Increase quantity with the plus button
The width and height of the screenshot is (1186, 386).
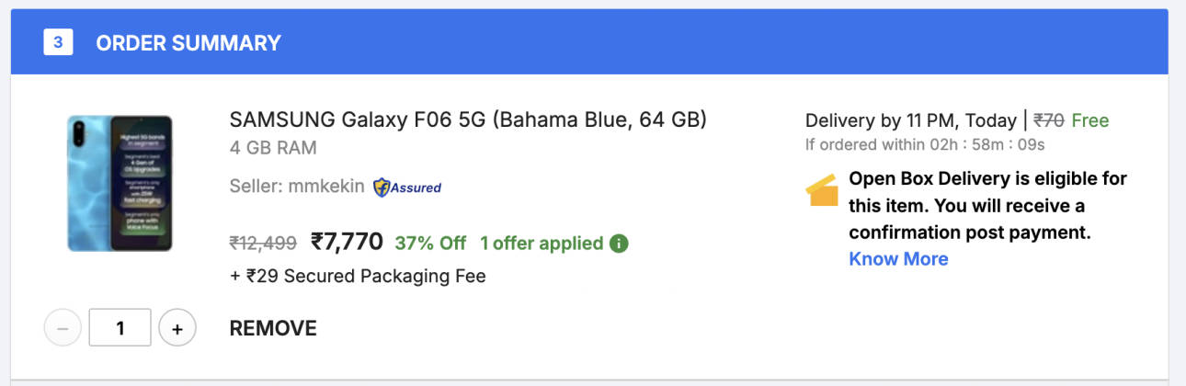coord(177,328)
